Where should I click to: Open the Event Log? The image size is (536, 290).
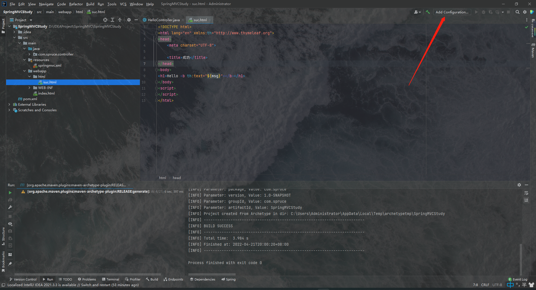coord(518,279)
